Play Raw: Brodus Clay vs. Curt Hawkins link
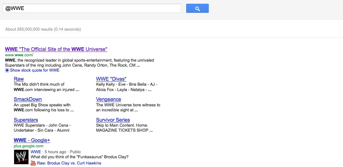 (x=69, y=163)
